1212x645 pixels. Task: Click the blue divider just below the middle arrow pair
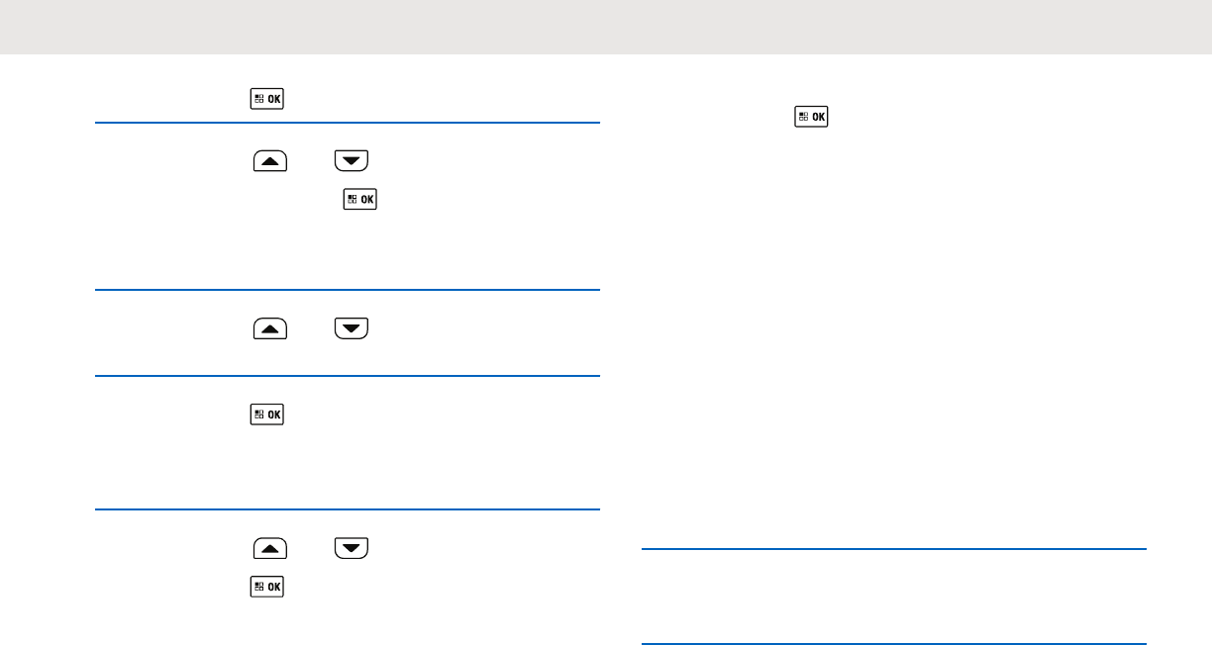(x=347, y=376)
